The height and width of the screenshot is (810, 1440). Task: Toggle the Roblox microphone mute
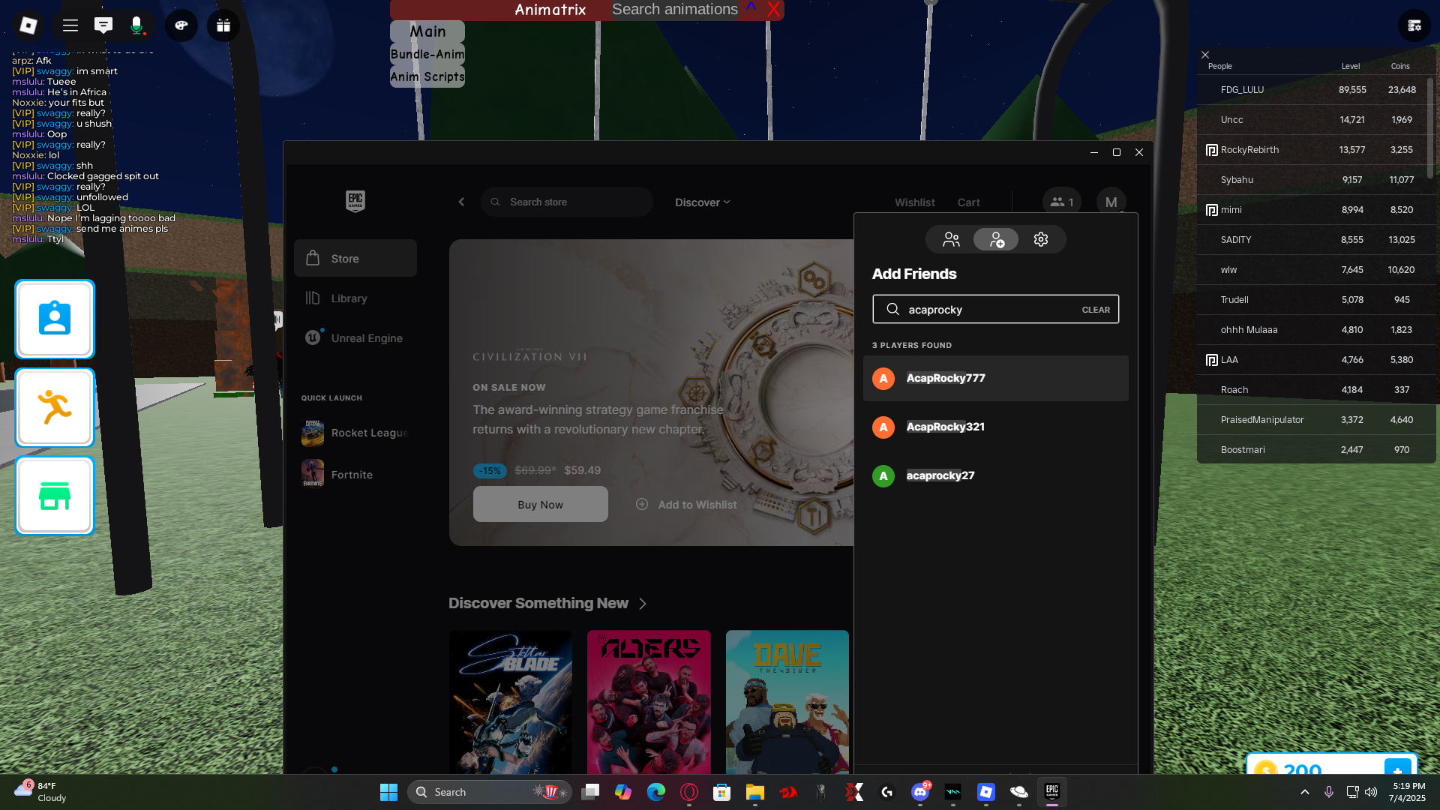pyautogui.click(x=136, y=25)
